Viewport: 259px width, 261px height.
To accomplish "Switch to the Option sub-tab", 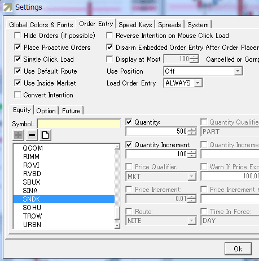I will pyautogui.click(x=46, y=111).
